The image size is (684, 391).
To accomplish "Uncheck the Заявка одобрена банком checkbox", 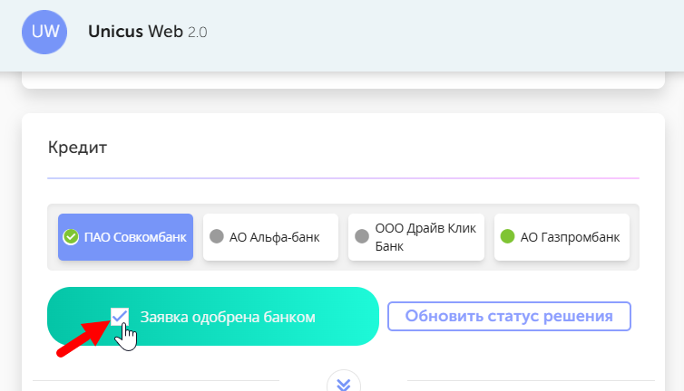I will 120,316.
